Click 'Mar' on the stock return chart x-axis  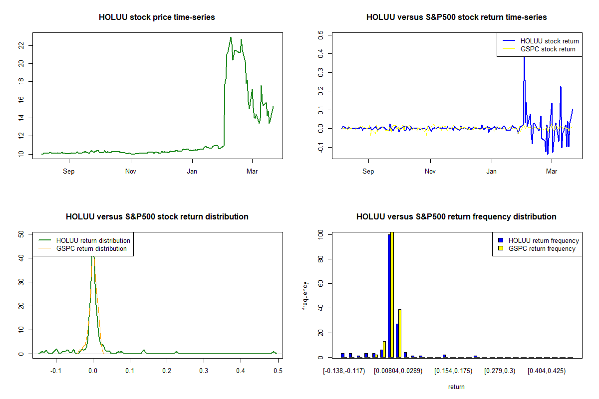pyautogui.click(x=552, y=172)
